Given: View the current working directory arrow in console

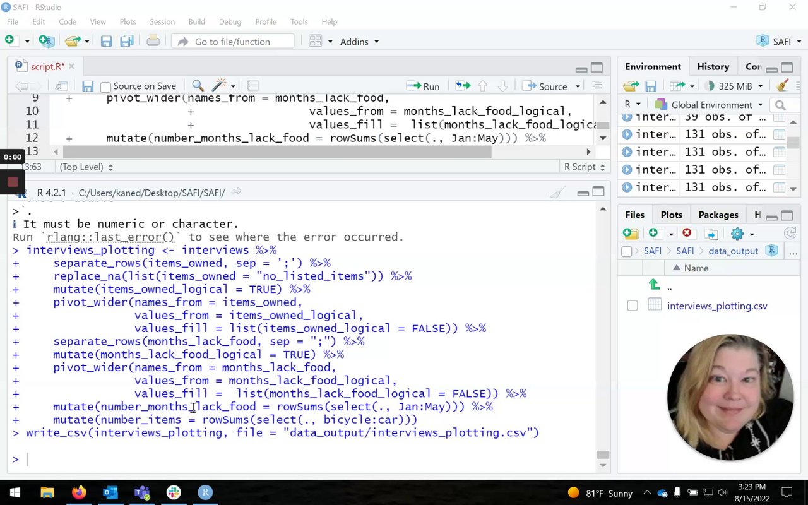Looking at the screenshot, I should pyautogui.click(x=237, y=192).
